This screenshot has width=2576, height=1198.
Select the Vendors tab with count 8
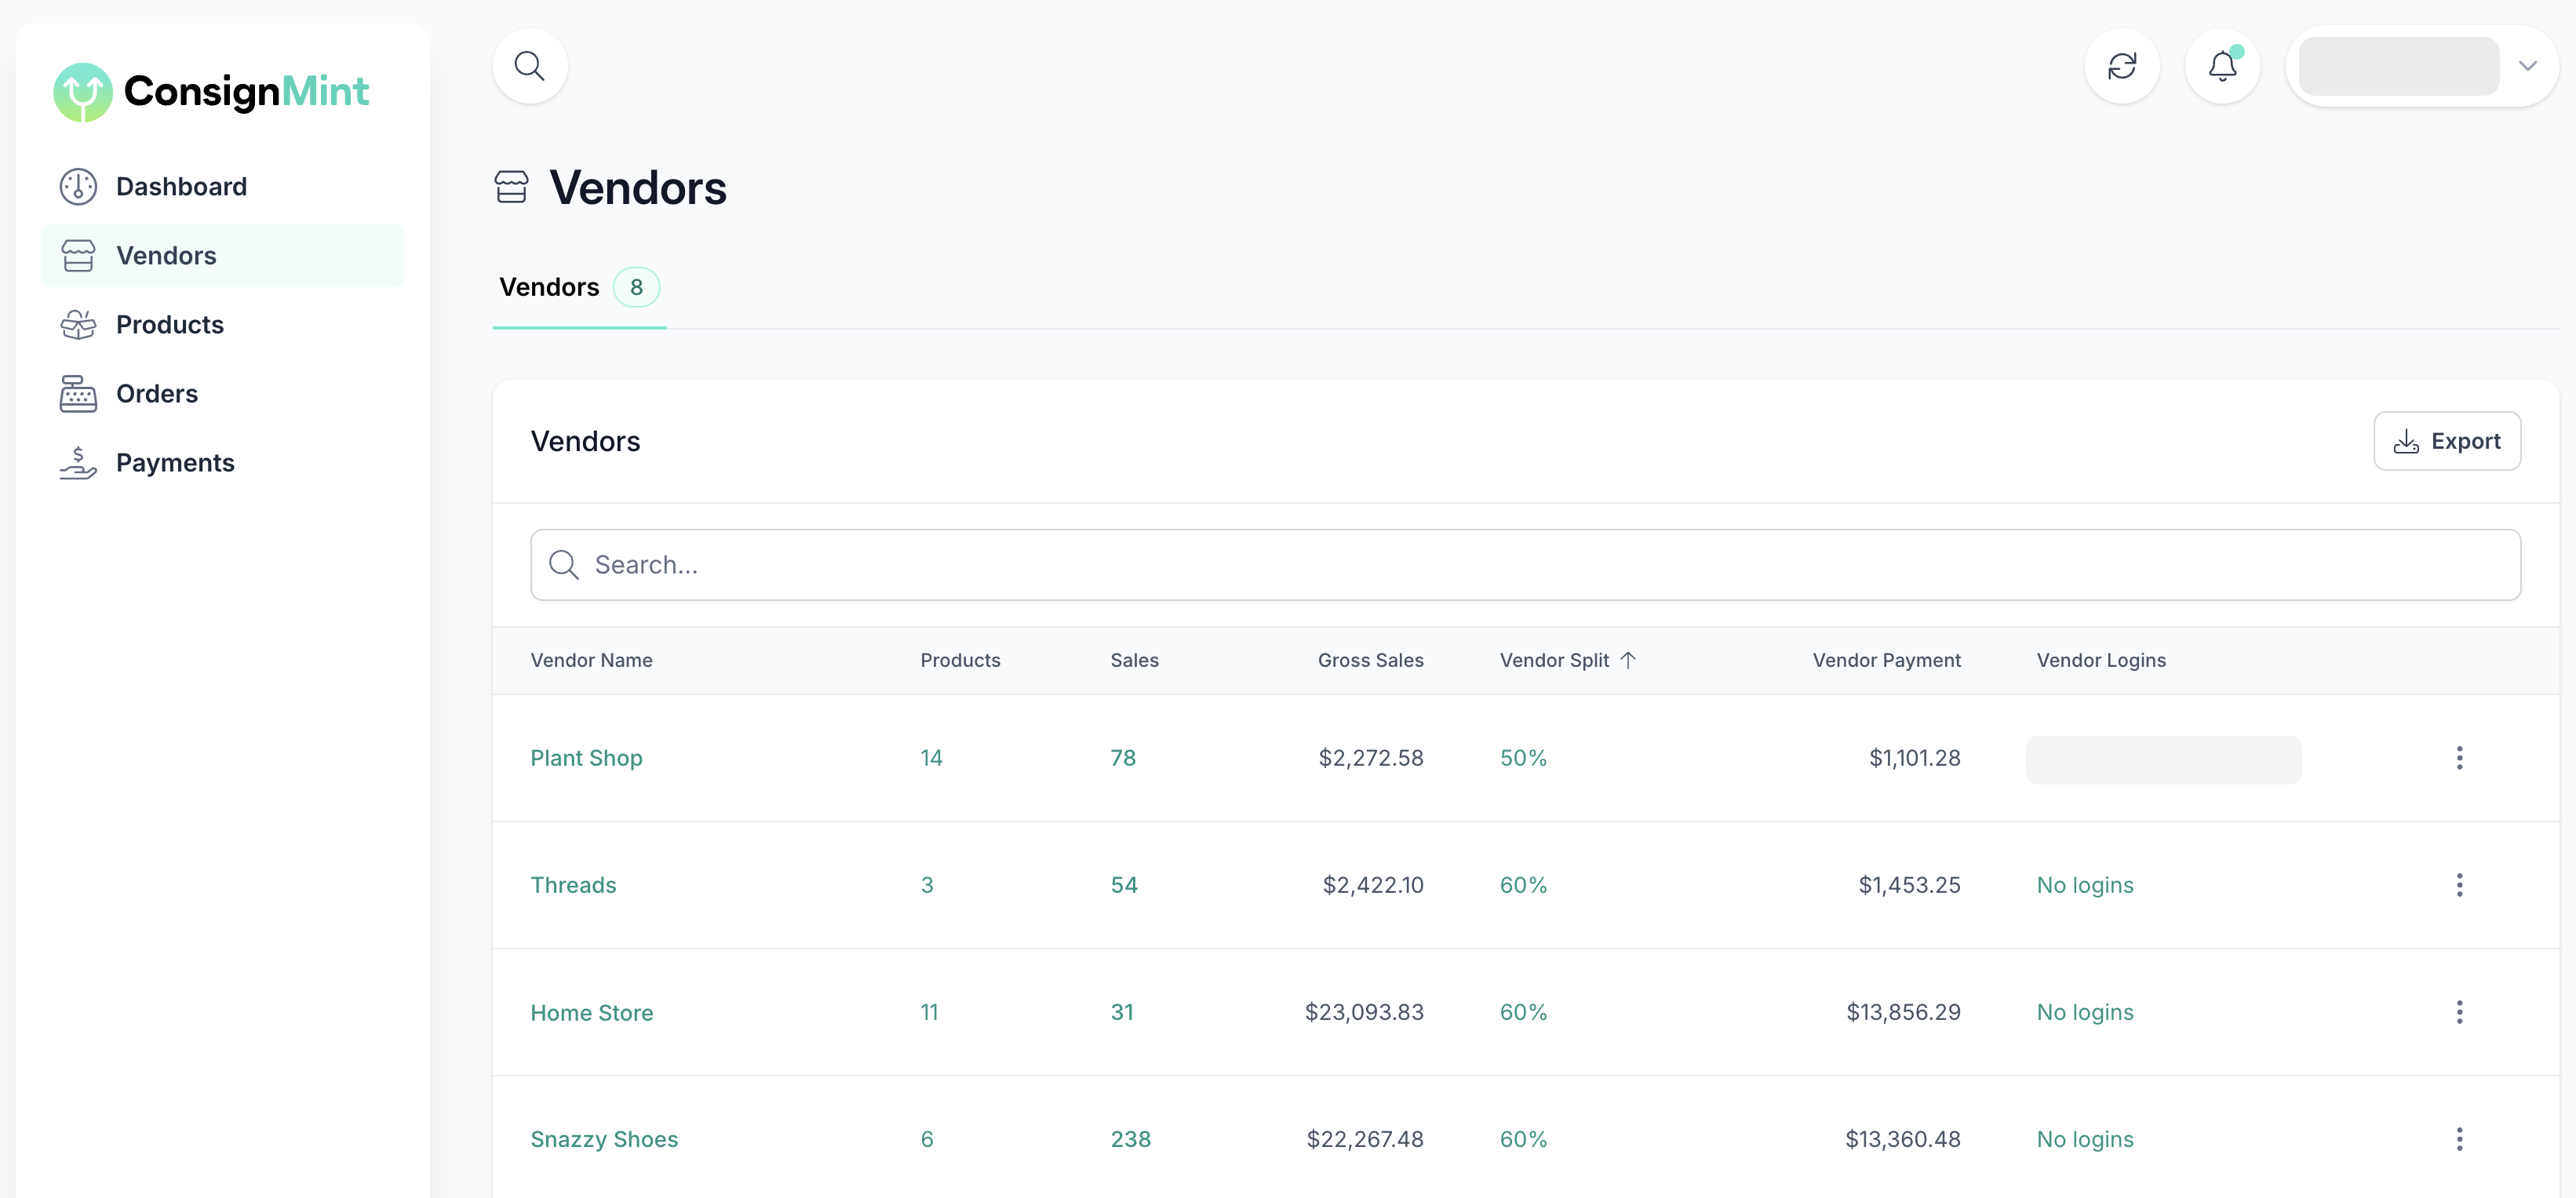578,288
